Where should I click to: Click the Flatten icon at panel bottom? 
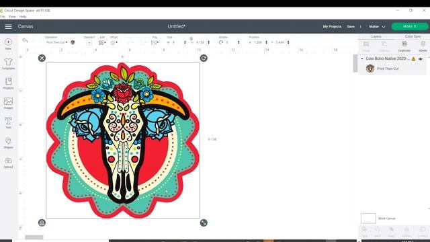406,229
